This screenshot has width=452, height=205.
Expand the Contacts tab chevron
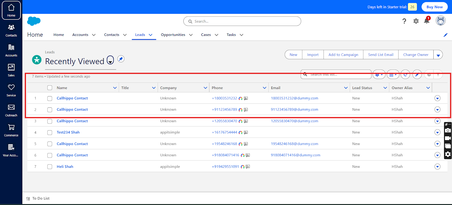[x=125, y=35]
